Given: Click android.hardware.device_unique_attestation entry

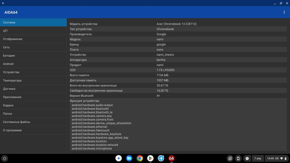Looking at the screenshot, I should [101, 123].
